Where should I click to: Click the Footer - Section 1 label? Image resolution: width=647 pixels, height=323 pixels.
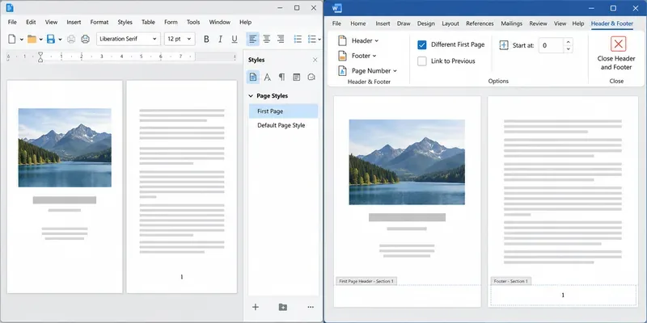[x=511, y=281]
